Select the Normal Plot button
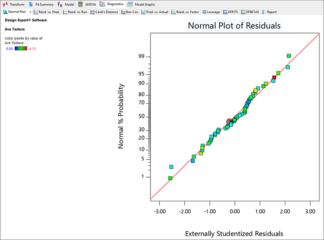Screen dimensions: 324x240 tap(14, 12)
